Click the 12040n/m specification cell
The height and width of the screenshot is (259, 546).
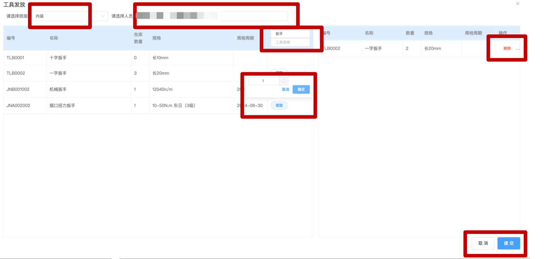(x=191, y=89)
